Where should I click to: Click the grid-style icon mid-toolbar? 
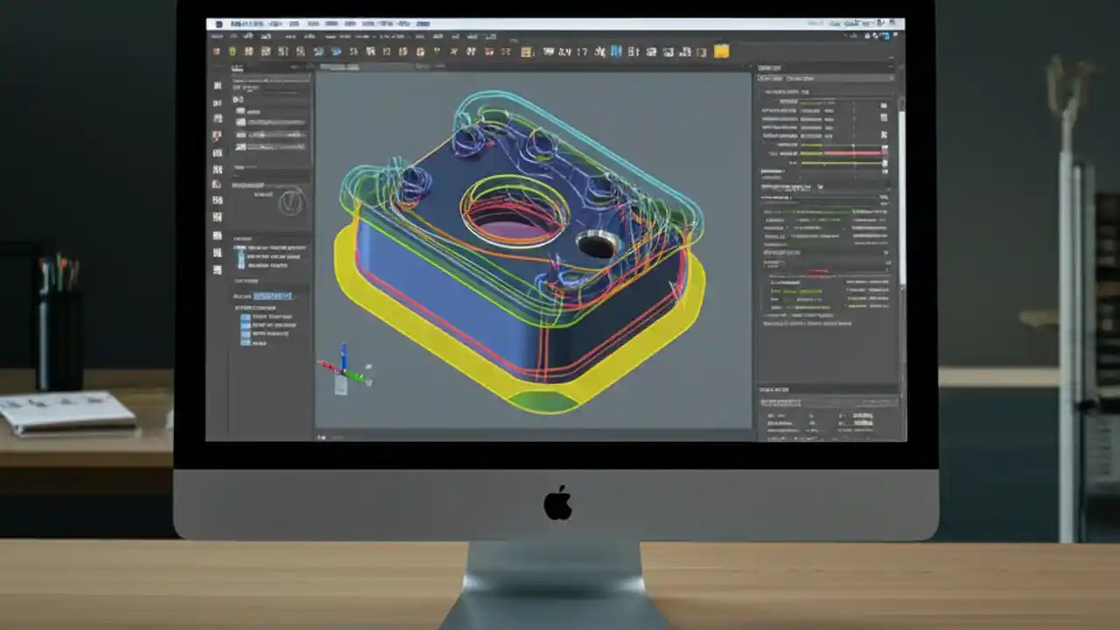525,52
